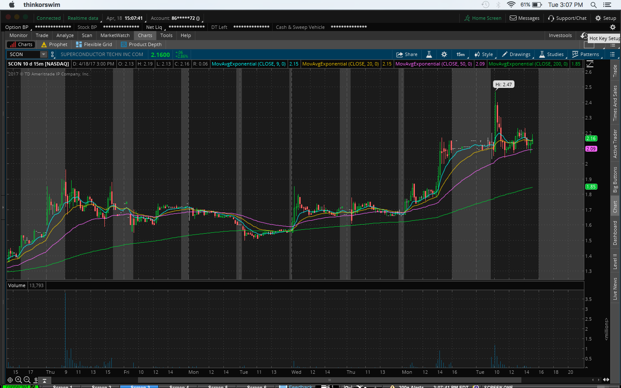Click the Support/Chat button

coord(567,18)
